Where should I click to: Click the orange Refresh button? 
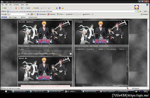pyautogui.click(x=19, y=8)
